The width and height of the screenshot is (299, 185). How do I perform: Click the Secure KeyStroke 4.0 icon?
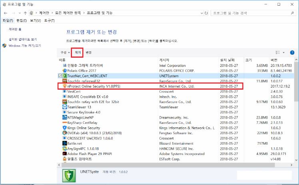[x=65, y=112]
